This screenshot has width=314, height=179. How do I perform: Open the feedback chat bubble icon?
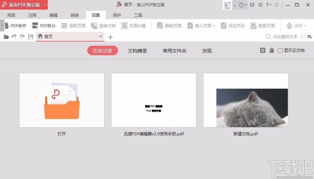(x=252, y=5)
